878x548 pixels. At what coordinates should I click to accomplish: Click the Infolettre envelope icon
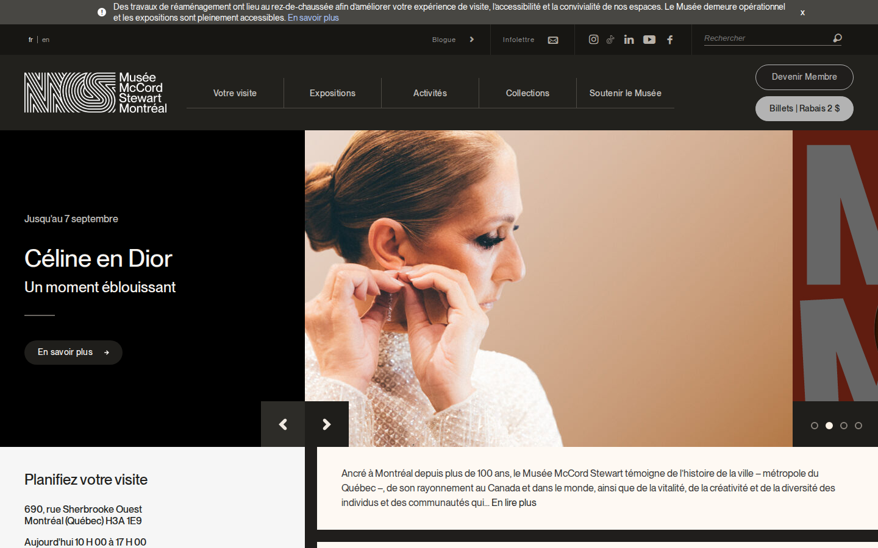coord(553,40)
